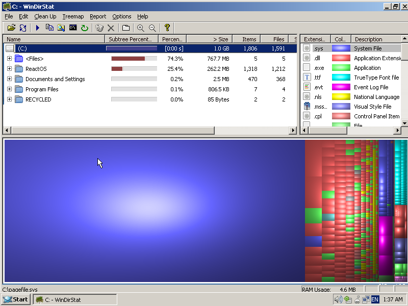This screenshot has width=408, height=306.
Task: Click the large blue pagefile.sys treemap block
Action: (155, 211)
